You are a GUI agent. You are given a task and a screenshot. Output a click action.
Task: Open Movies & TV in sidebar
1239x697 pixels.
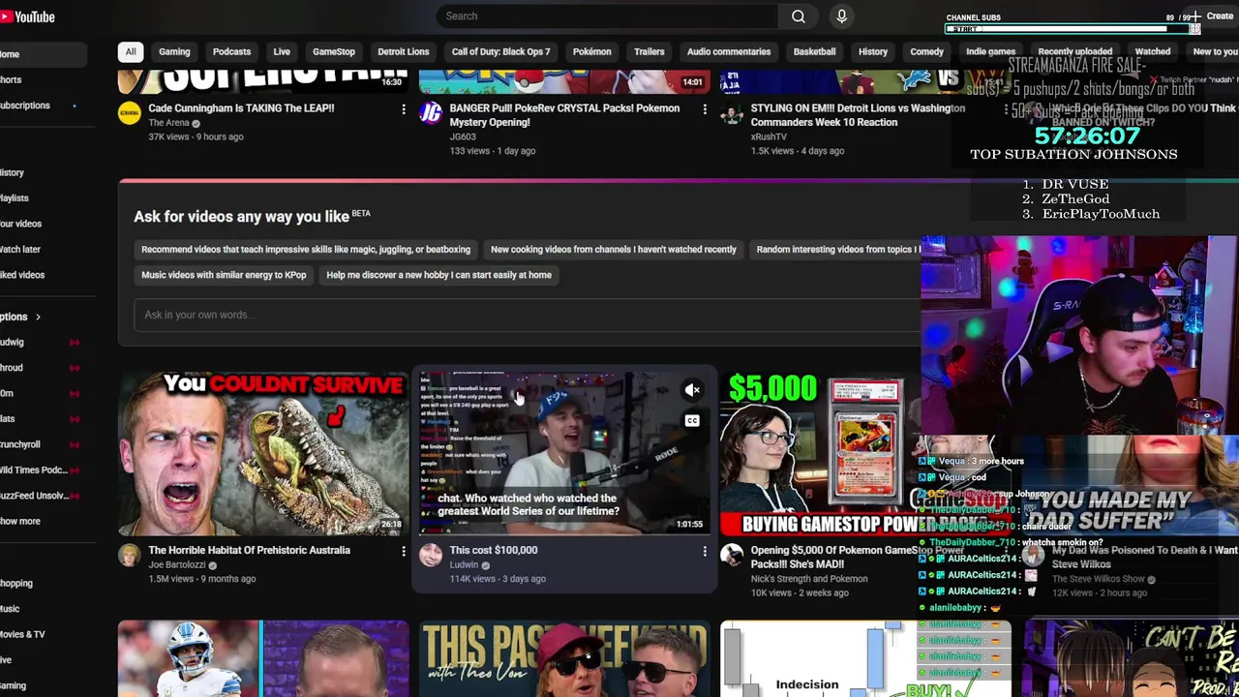pos(22,634)
